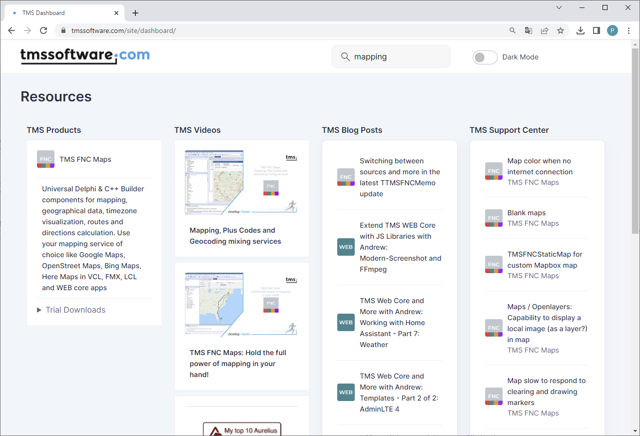Click the TMS Videos column heading
640x436 pixels.
[x=197, y=130]
